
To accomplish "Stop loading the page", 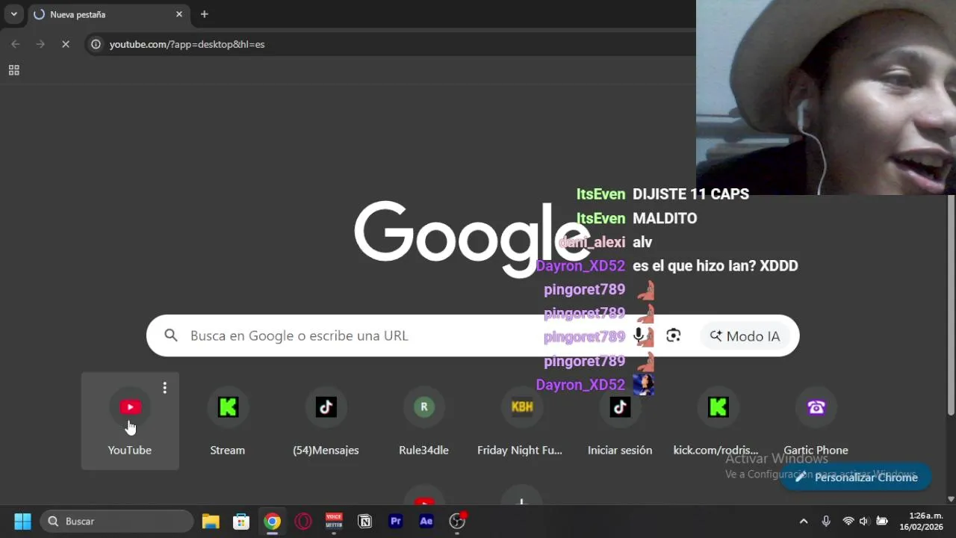I will click(x=66, y=44).
